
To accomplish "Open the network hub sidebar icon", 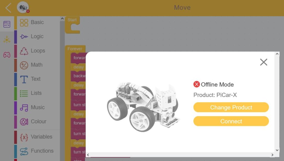I will pos(7,39).
